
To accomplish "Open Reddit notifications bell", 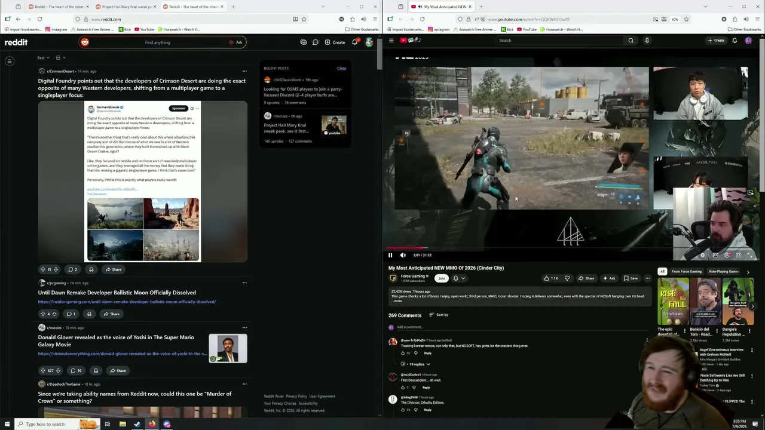I will (x=355, y=42).
